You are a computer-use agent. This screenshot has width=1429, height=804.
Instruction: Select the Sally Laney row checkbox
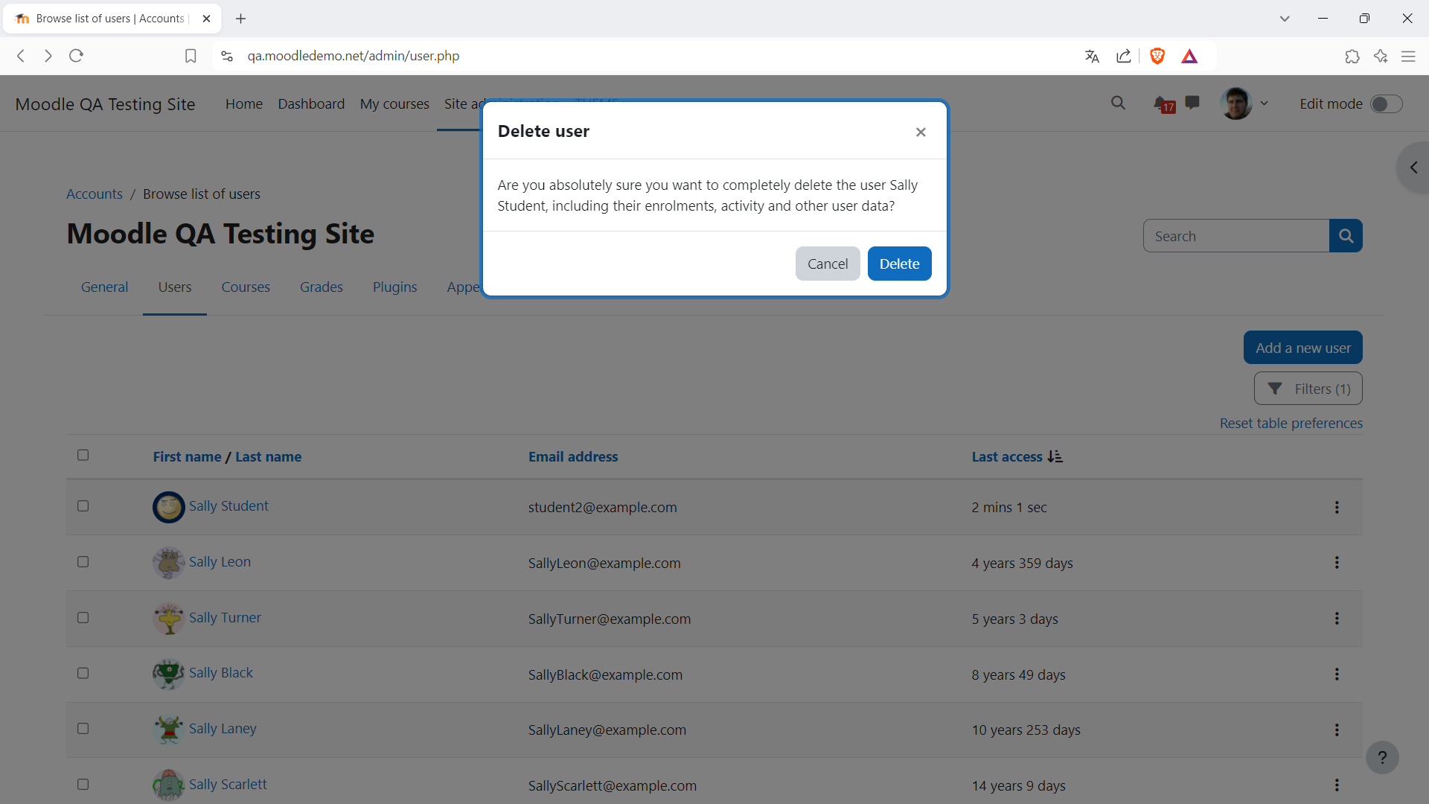tap(83, 729)
